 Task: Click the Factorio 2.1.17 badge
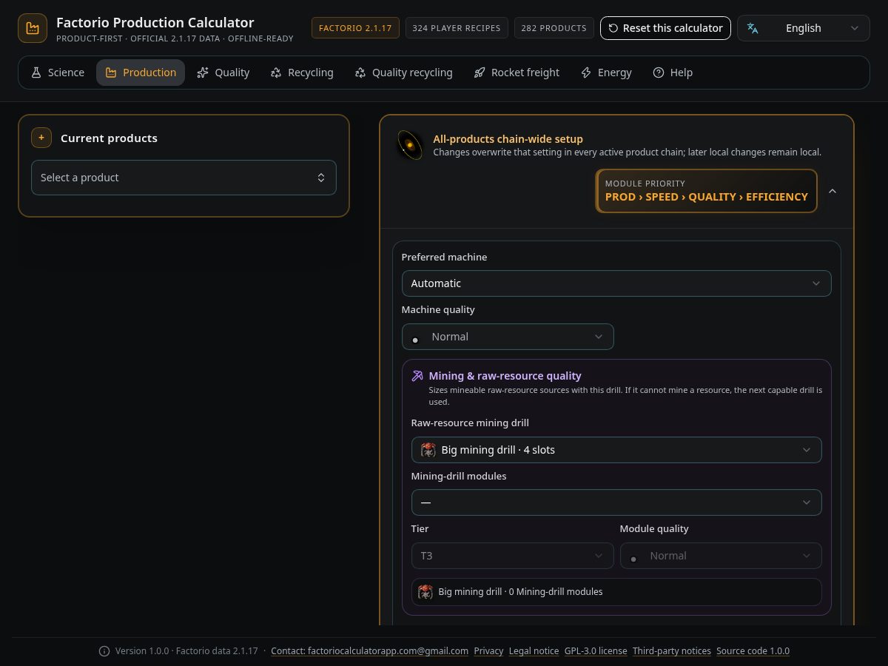[x=355, y=28]
